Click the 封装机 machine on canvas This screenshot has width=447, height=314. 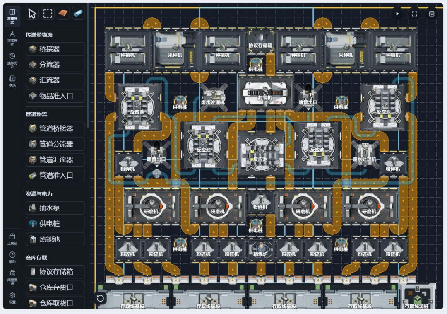[x=265, y=93]
